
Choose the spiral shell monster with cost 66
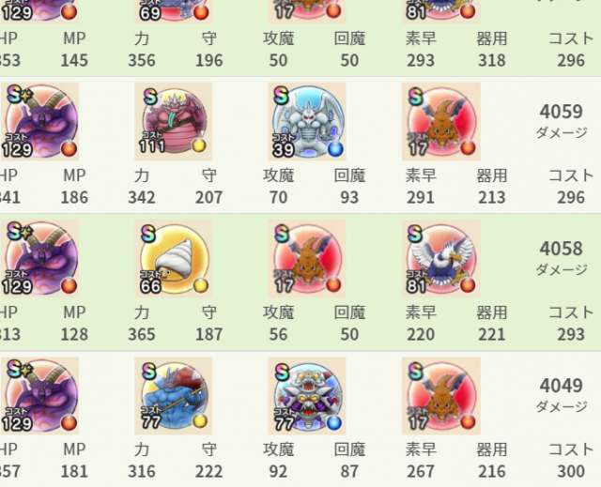173,258
